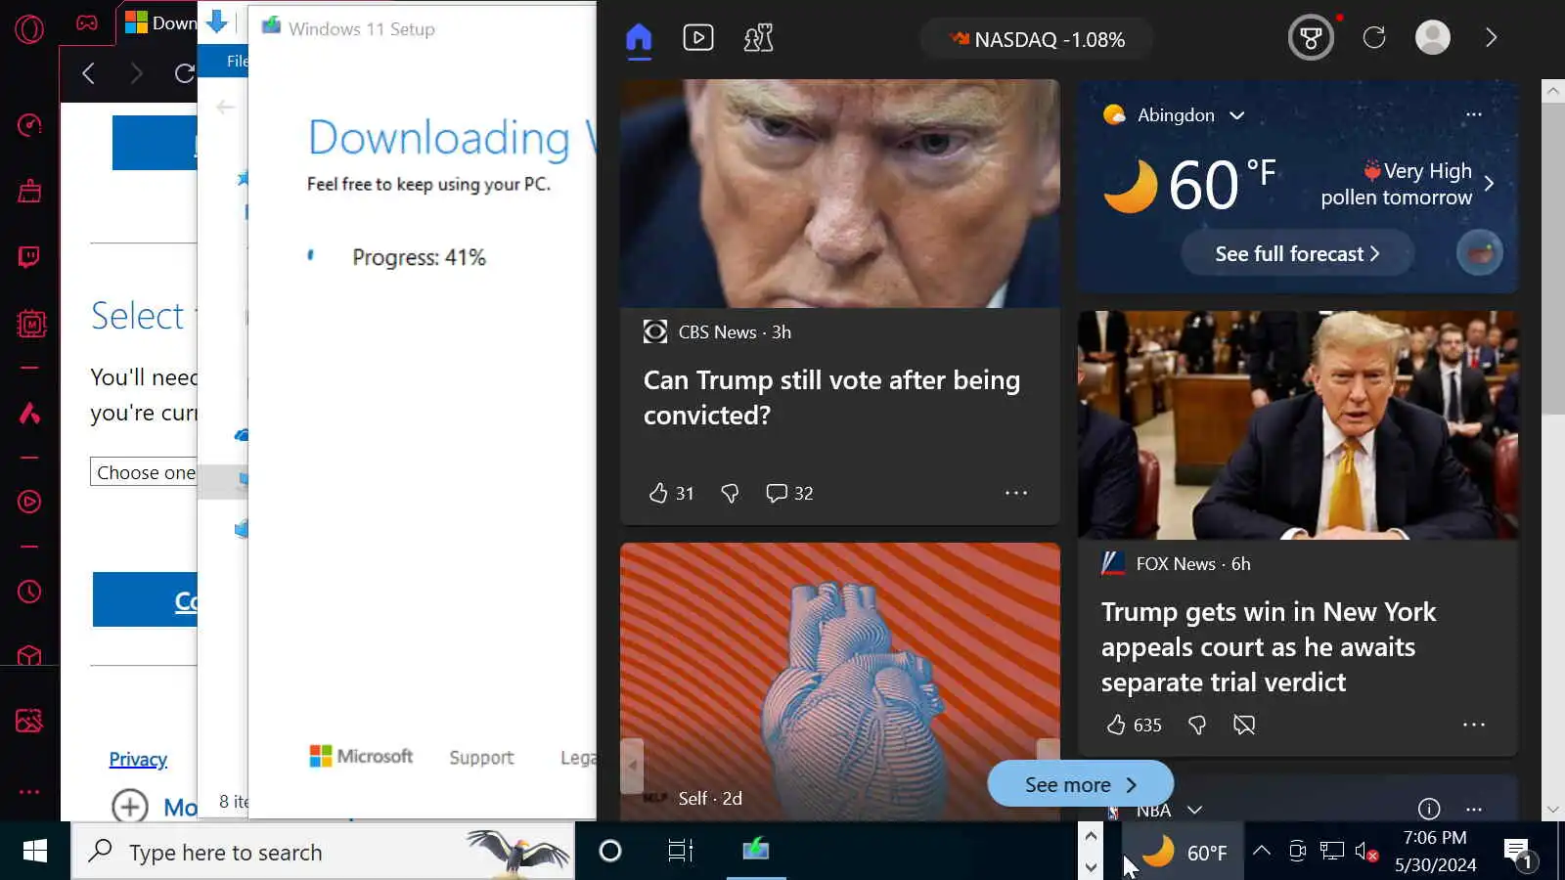Open the CPU chip icon in Opera sidebar
Image resolution: width=1565 pixels, height=880 pixels.
click(31, 324)
